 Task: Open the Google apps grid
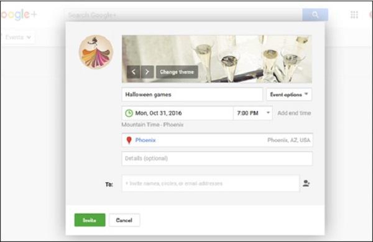click(x=354, y=15)
